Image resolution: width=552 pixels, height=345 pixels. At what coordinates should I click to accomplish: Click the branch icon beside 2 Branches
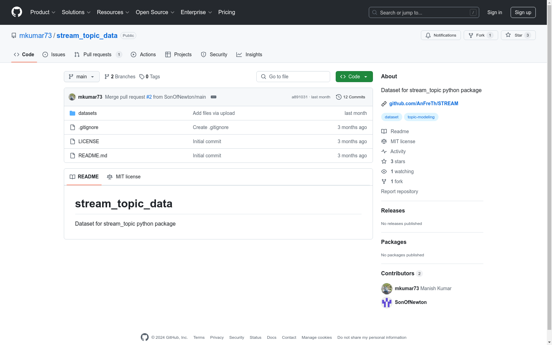pos(107,77)
